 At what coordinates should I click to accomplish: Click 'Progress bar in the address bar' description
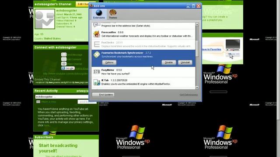click(x=126, y=26)
